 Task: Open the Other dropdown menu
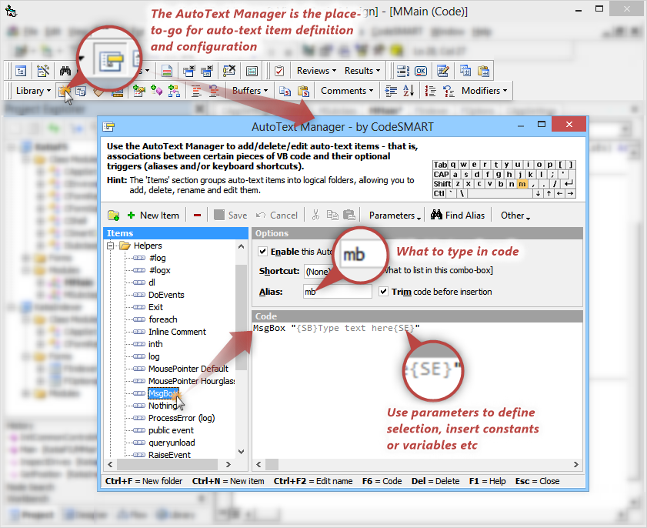pyautogui.click(x=515, y=215)
